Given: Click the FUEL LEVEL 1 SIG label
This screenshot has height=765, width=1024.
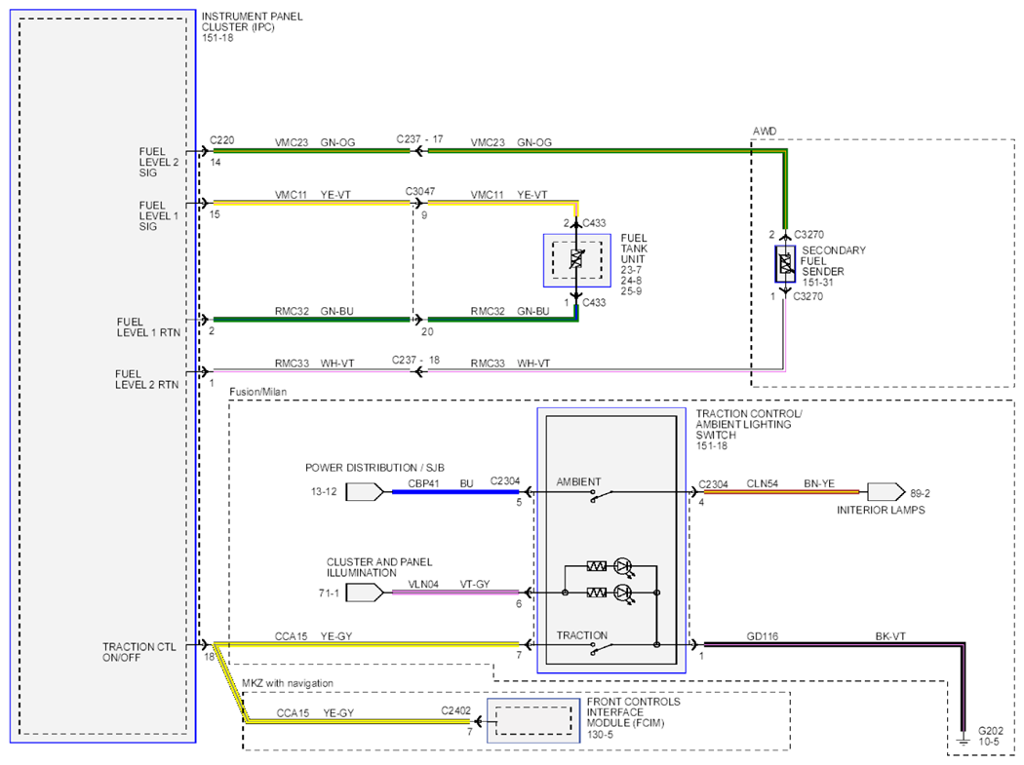Looking at the screenshot, I should coord(159,215).
